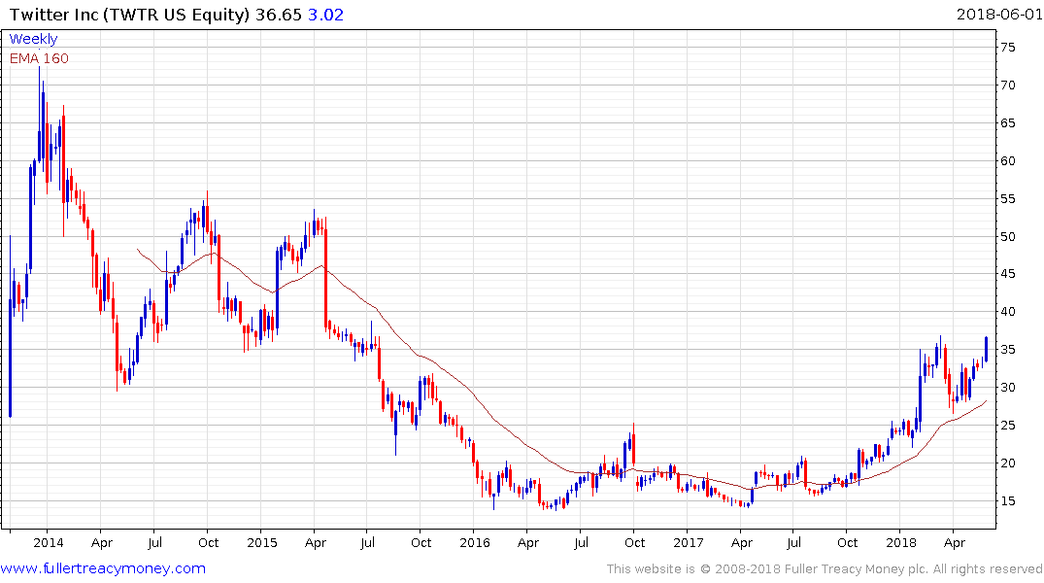This screenshot has height=583, width=1044.
Task: Click the Apr label after 2017
Action: tap(741, 544)
